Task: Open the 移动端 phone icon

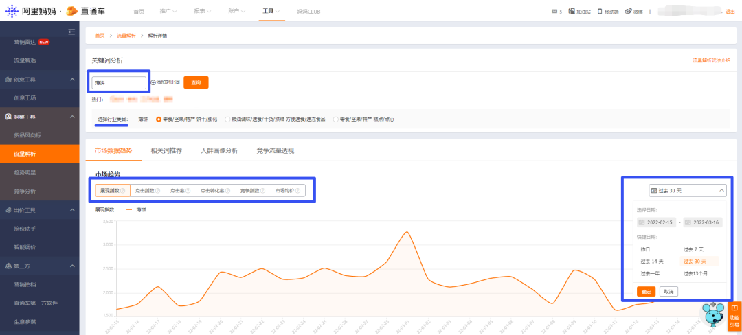Action: [600, 12]
